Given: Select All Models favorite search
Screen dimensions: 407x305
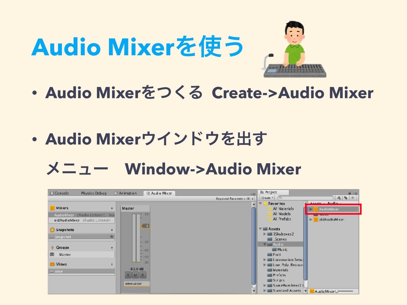Looking at the screenshot, I should point(281,214).
